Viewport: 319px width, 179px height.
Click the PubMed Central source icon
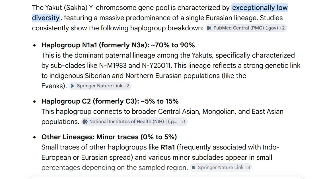[x=209, y=28]
